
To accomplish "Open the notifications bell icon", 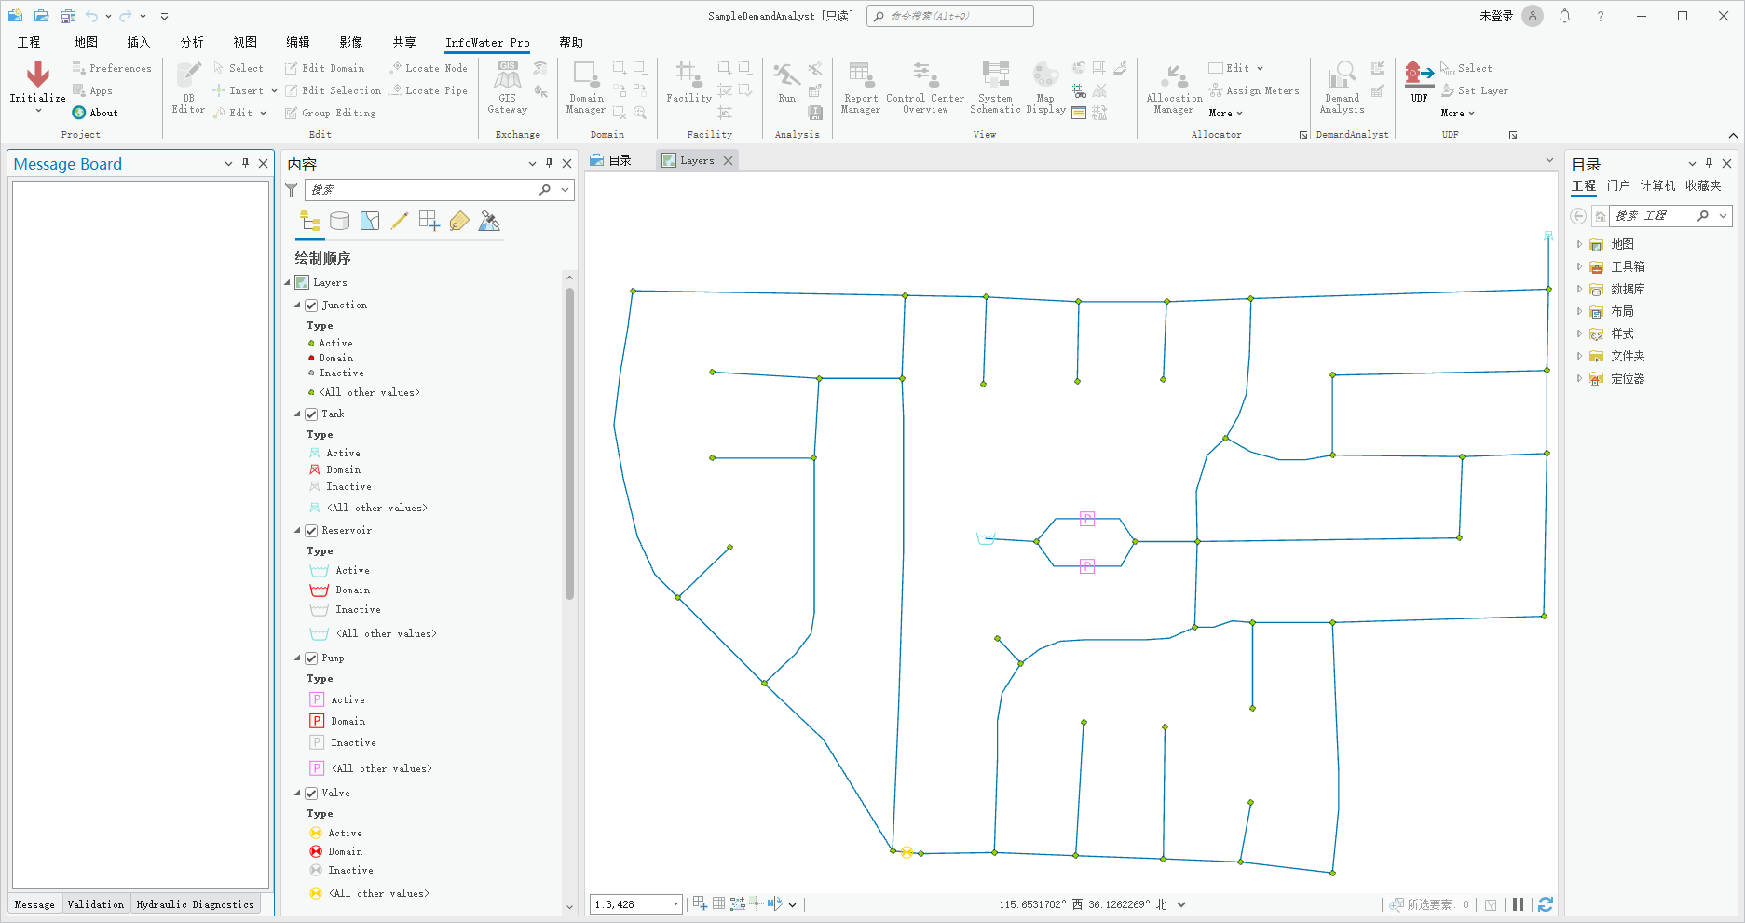I will click(x=1564, y=16).
